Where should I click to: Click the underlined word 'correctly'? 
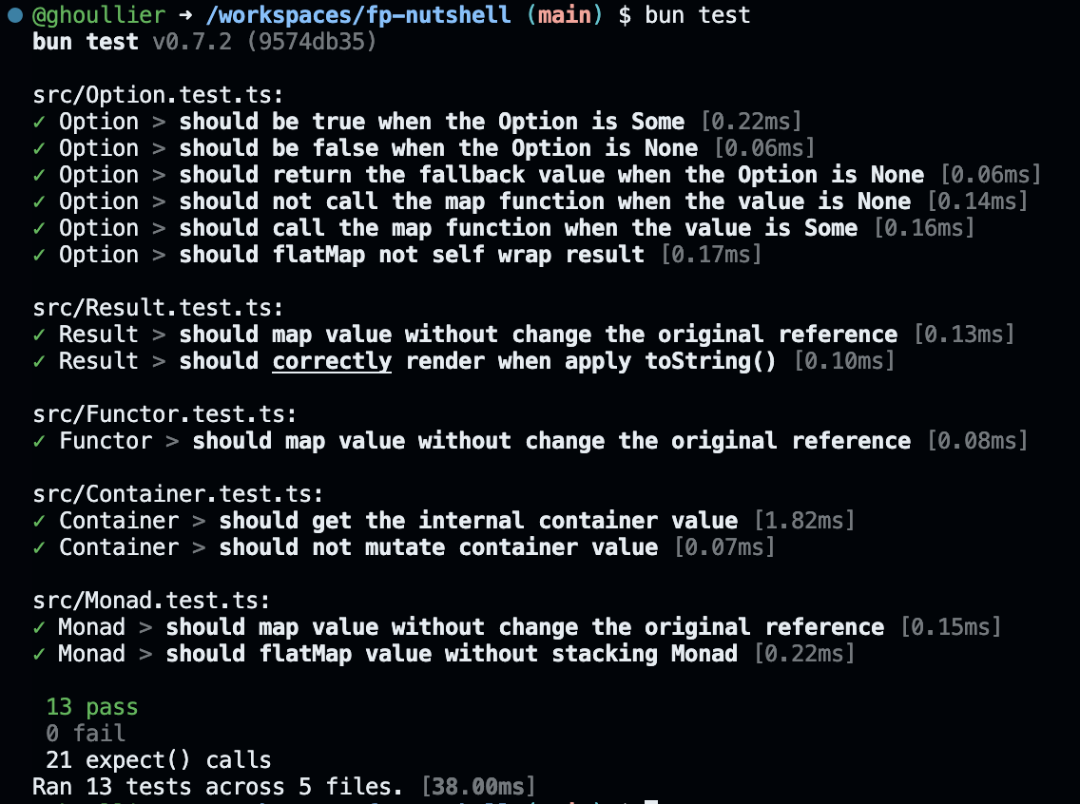click(332, 361)
